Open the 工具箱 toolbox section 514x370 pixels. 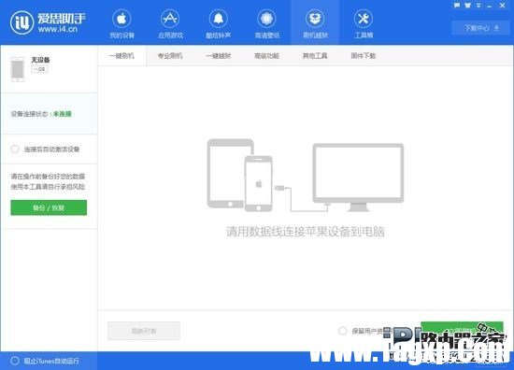tap(364, 24)
